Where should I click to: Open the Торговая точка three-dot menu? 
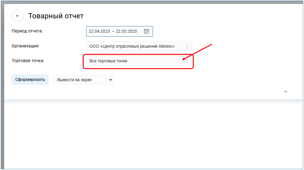pyautogui.click(x=187, y=61)
